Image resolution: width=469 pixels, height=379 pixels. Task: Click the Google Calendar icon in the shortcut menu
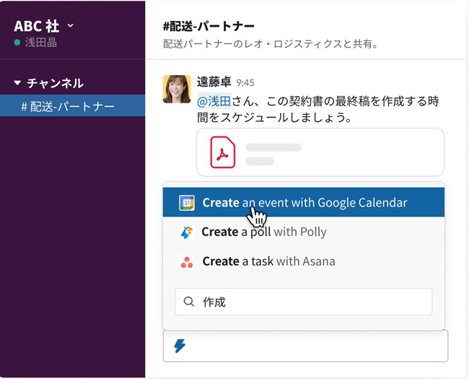tap(187, 203)
